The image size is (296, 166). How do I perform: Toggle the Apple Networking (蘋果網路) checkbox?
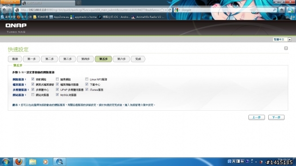tap(57, 79)
